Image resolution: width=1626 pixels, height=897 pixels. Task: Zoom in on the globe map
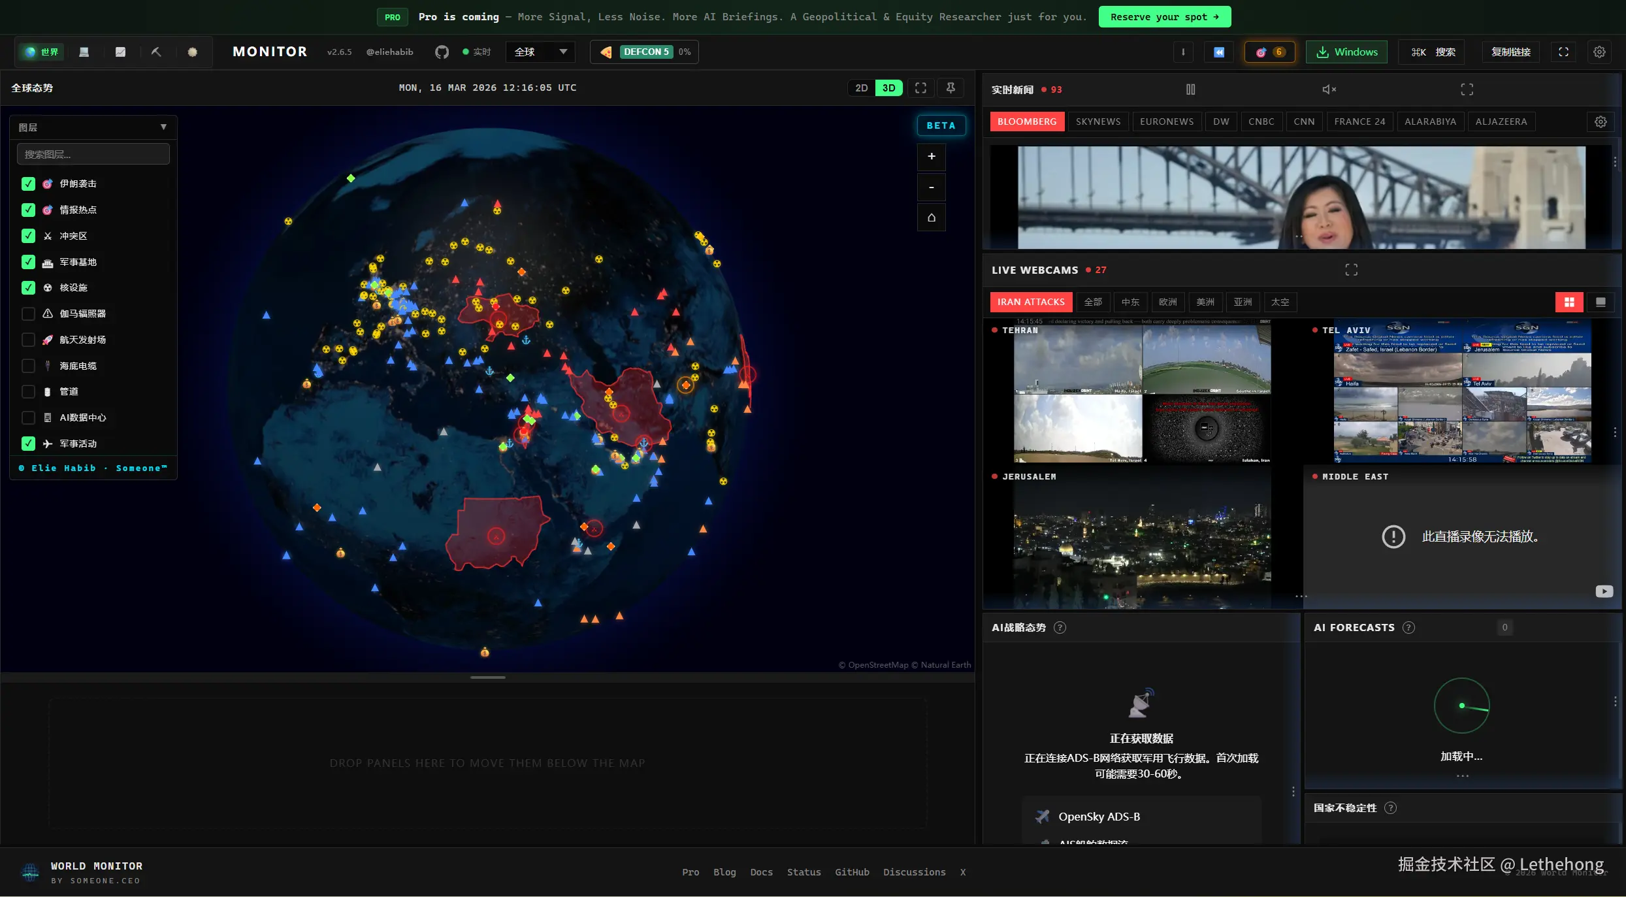[931, 156]
